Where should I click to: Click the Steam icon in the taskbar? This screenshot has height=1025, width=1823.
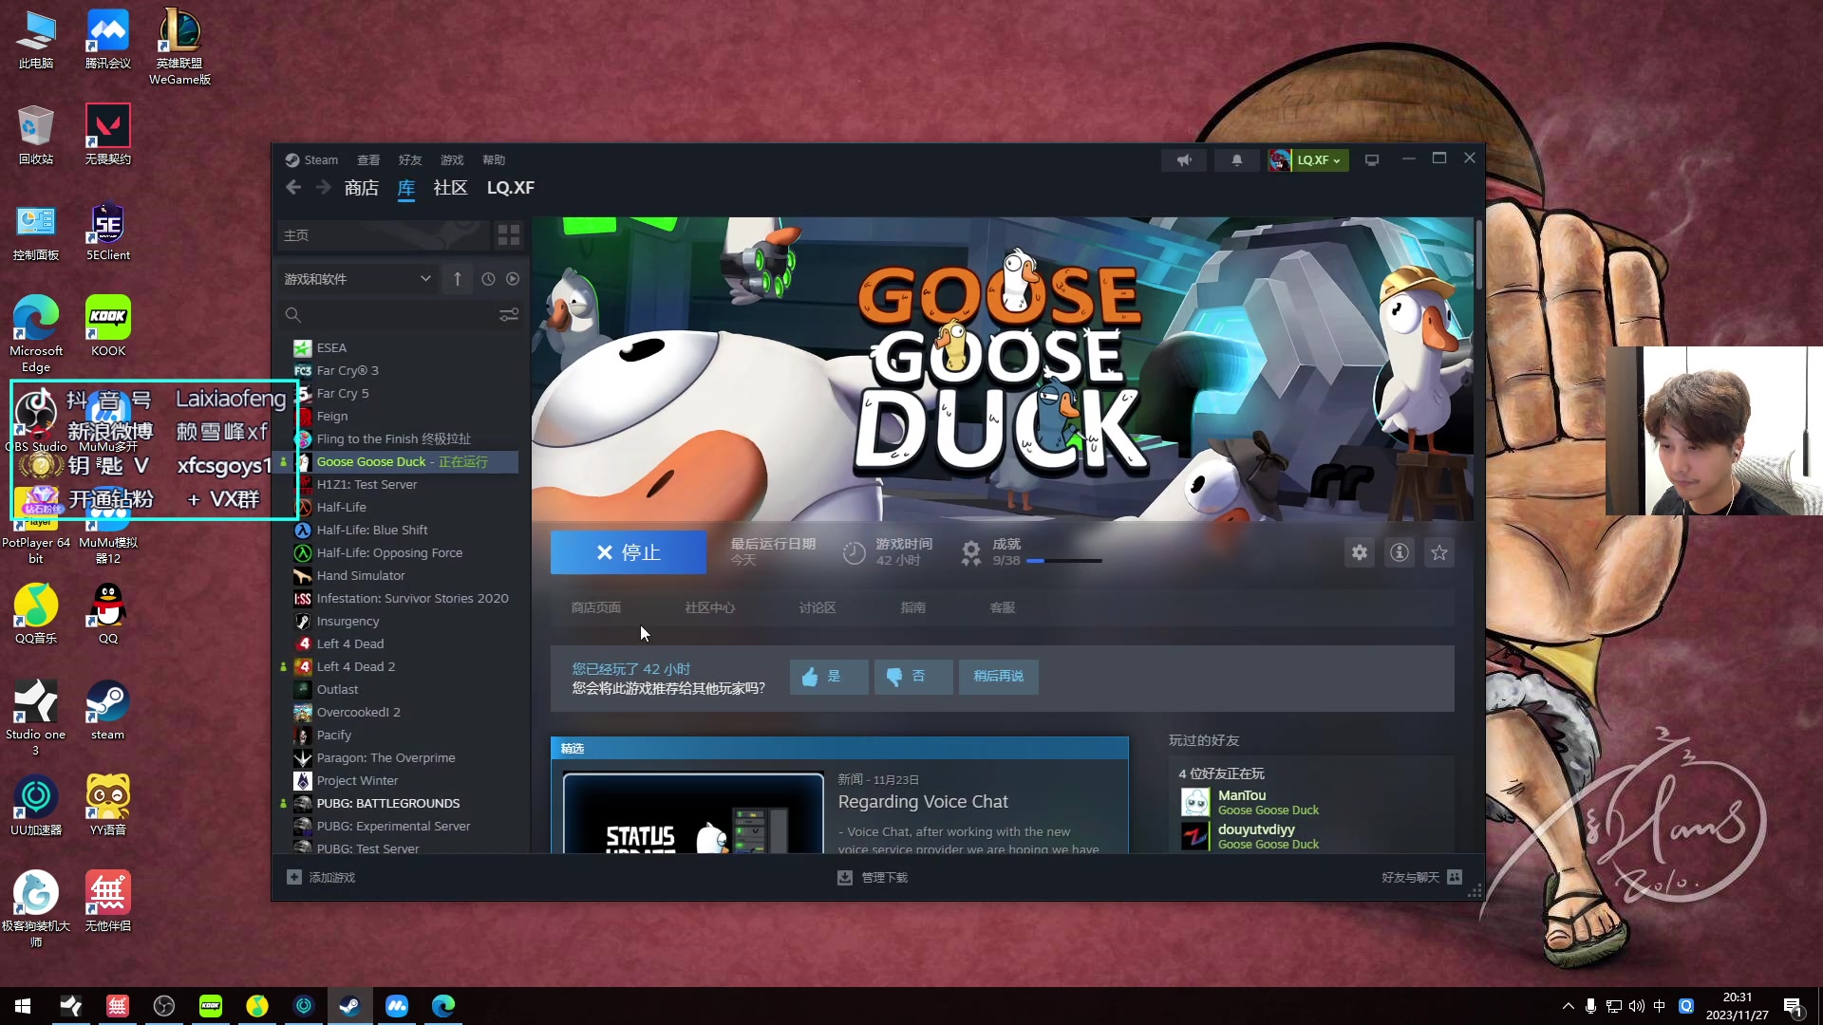coord(349,1006)
